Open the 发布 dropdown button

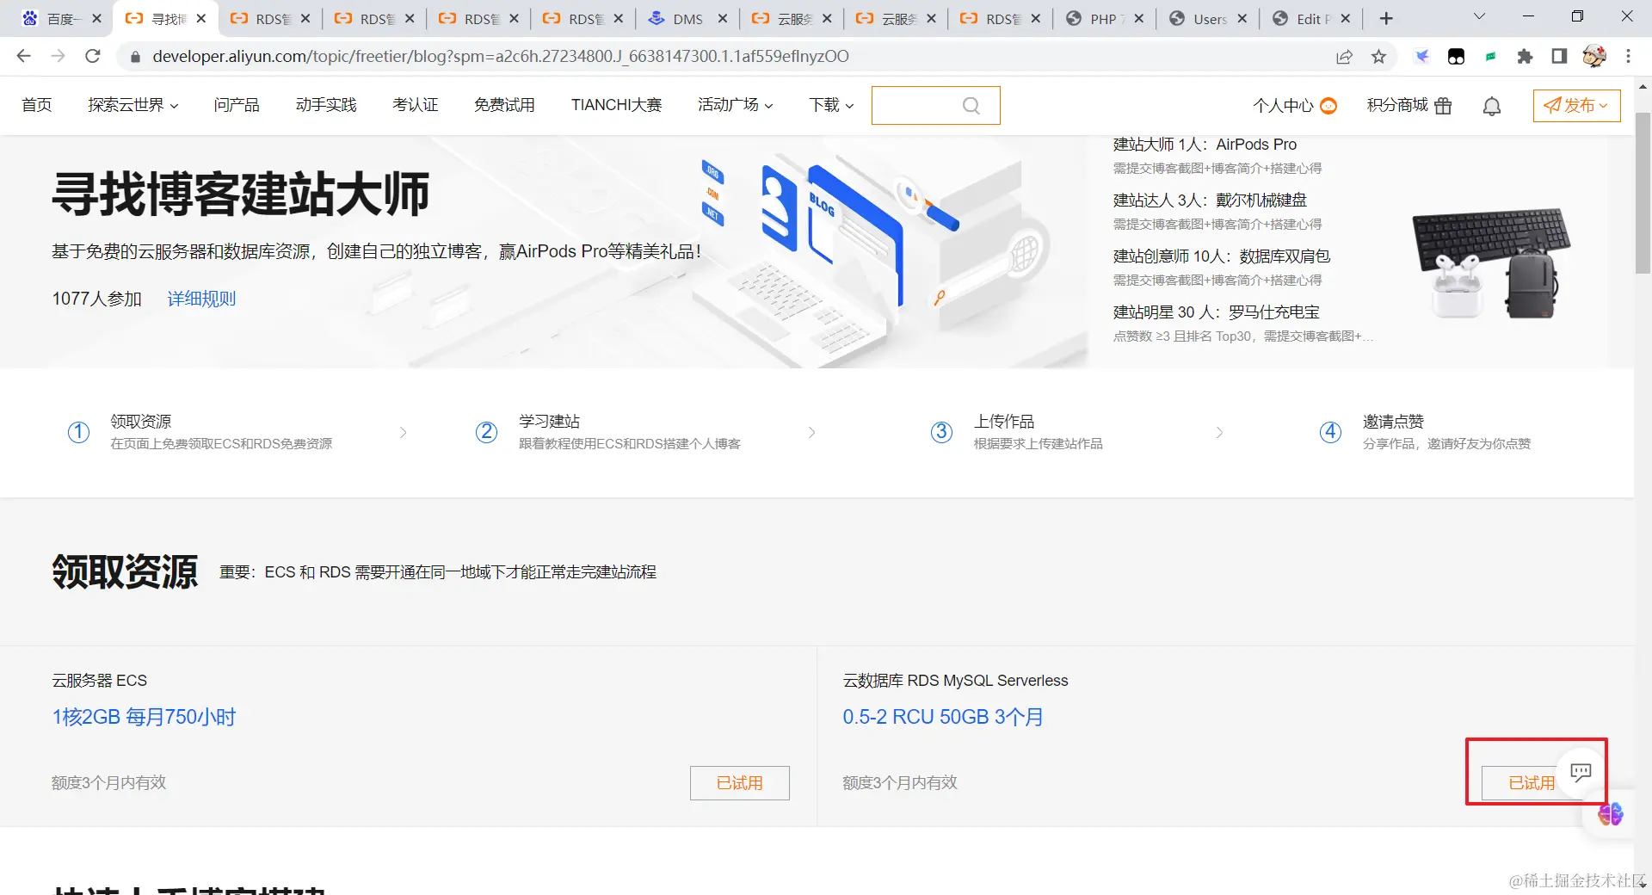pyautogui.click(x=1576, y=105)
